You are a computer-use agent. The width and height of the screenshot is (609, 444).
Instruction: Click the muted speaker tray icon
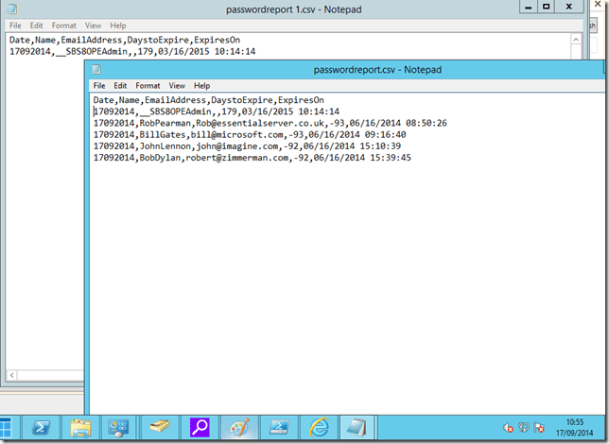[509, 429]
